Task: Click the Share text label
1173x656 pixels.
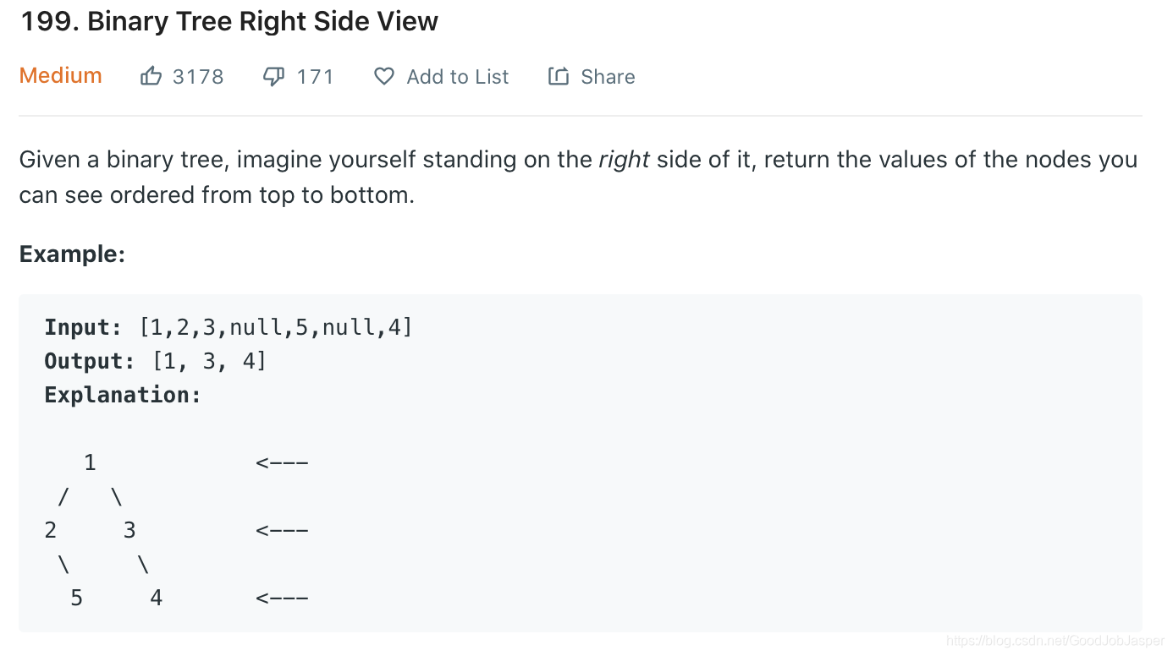Action: (x=608, y=77)
